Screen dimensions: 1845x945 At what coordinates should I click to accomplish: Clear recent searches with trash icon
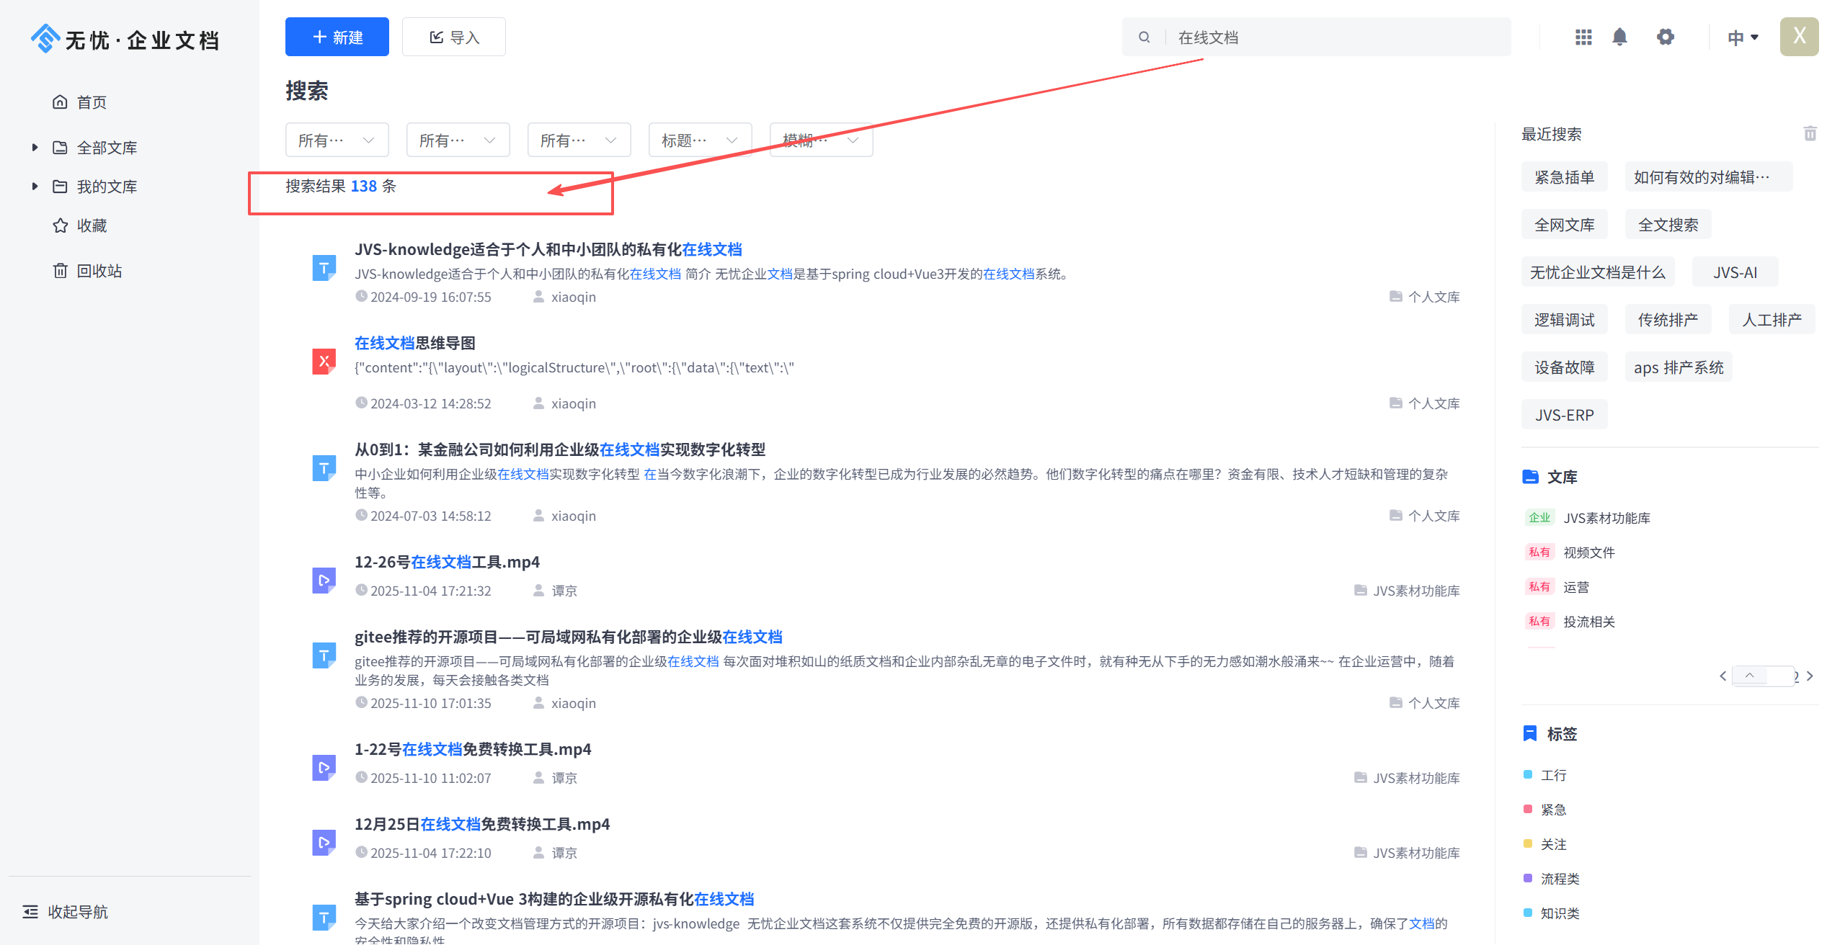1810,133
